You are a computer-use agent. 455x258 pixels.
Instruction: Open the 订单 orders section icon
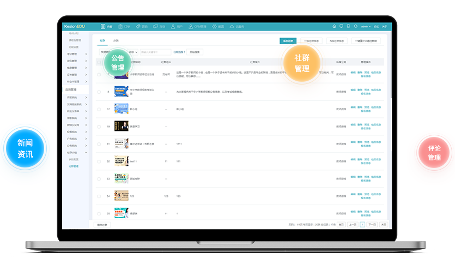(x=124, y=26)
